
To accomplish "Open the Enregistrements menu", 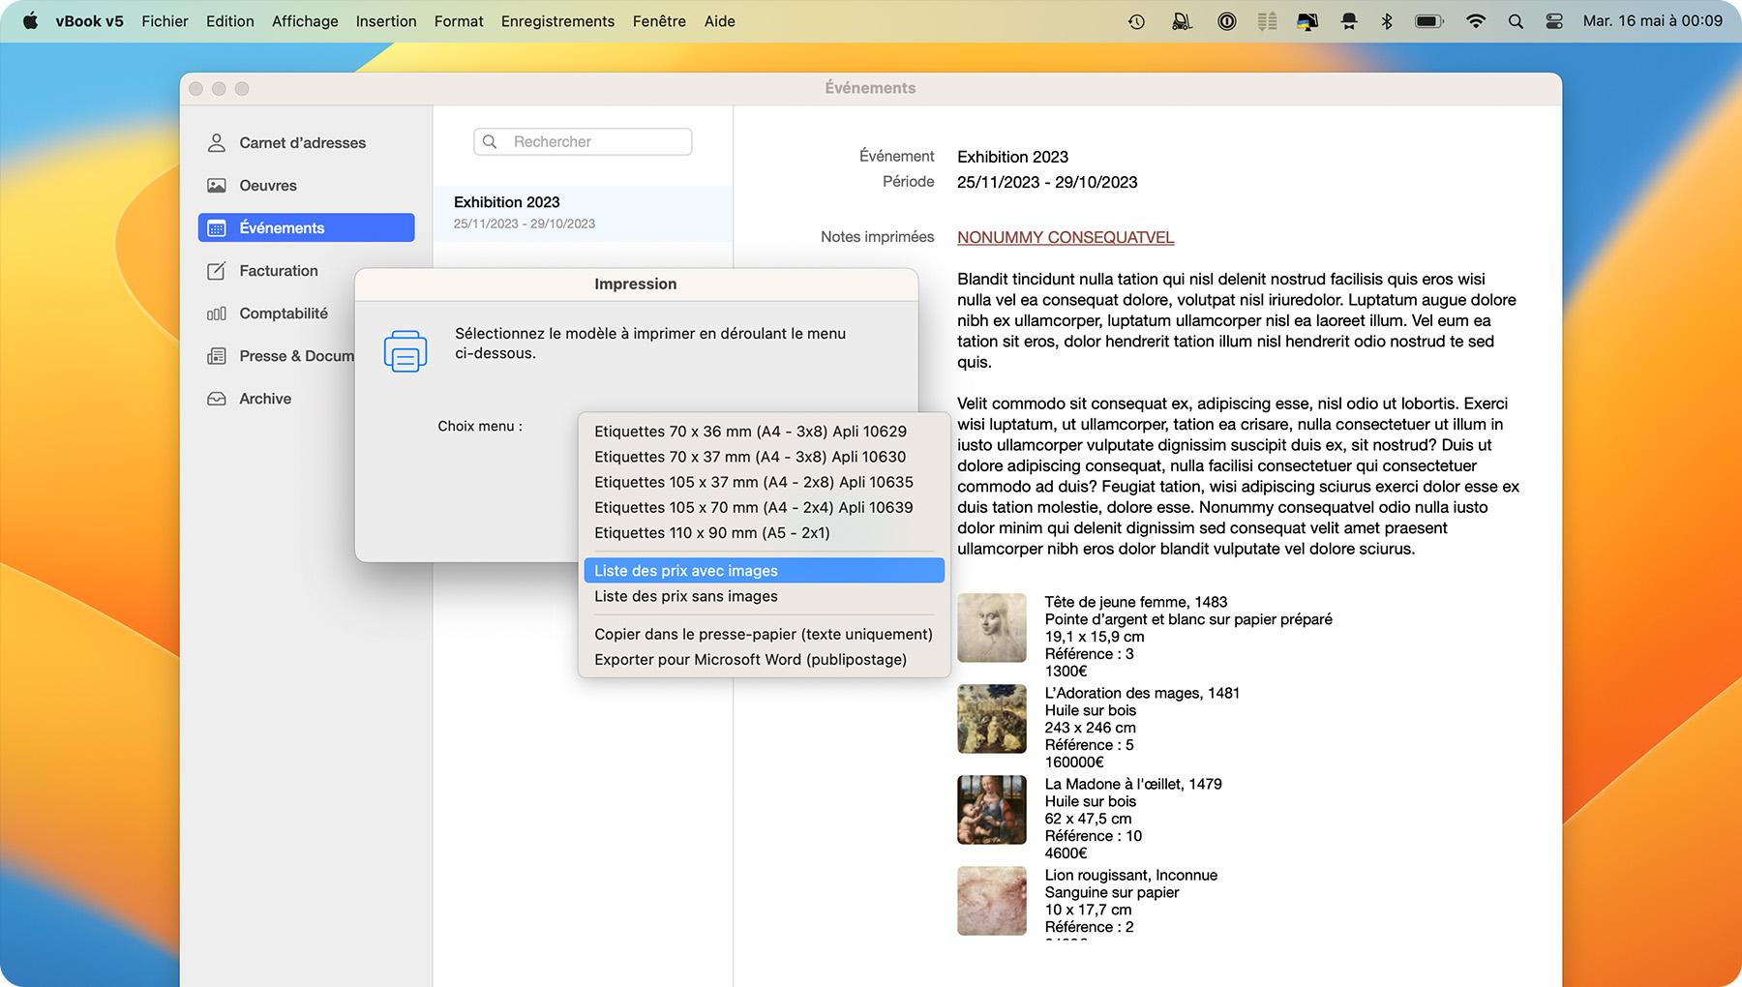I will click(x=557, y=21).
